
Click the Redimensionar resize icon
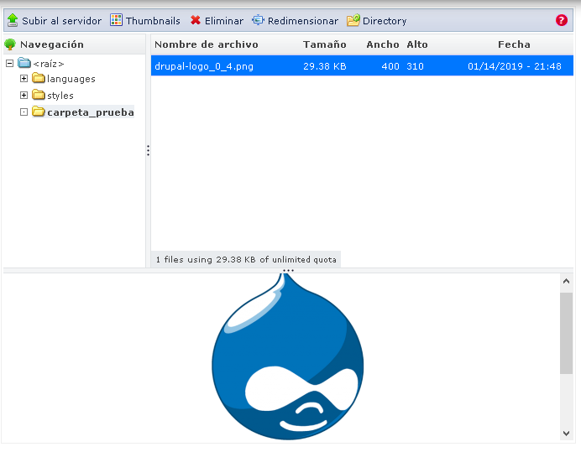point(258,20)
